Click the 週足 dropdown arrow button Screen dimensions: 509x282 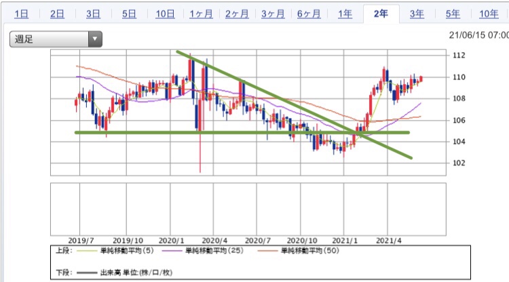[95, 39]
